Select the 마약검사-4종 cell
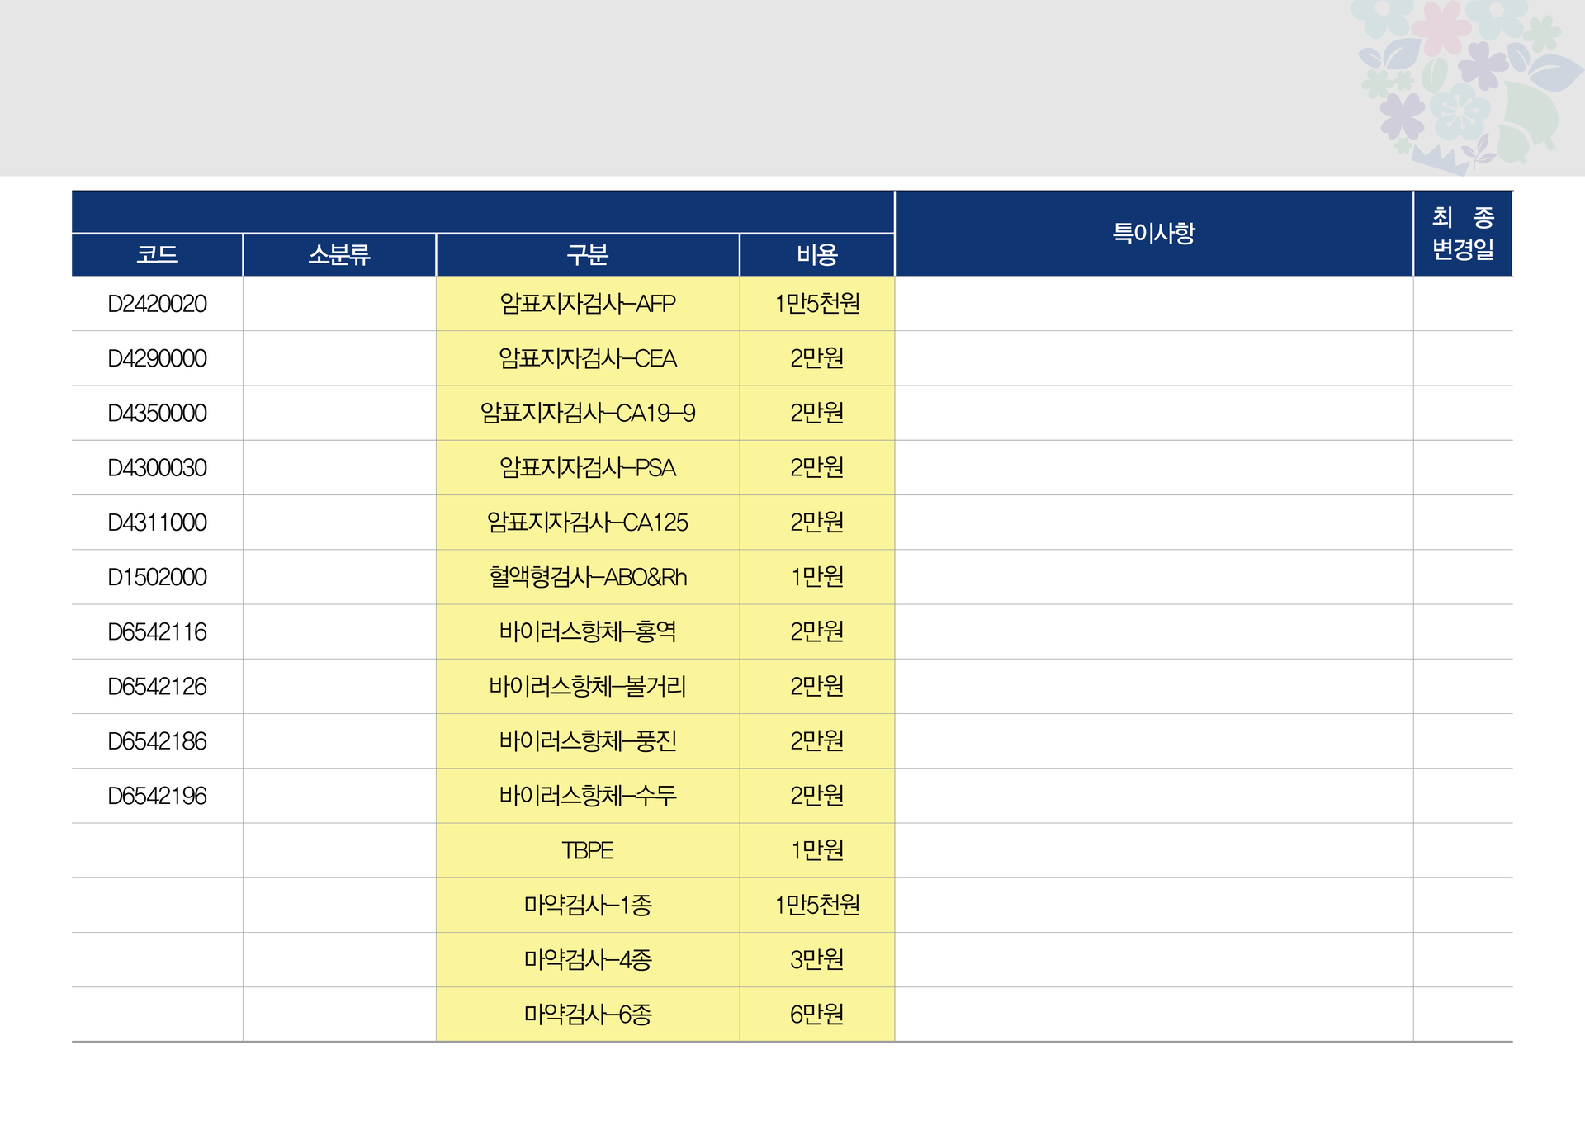 [588, 960]
